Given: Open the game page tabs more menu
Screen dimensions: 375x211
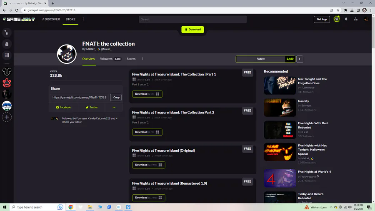Looking at the screenshot, I should coord(142,59).
